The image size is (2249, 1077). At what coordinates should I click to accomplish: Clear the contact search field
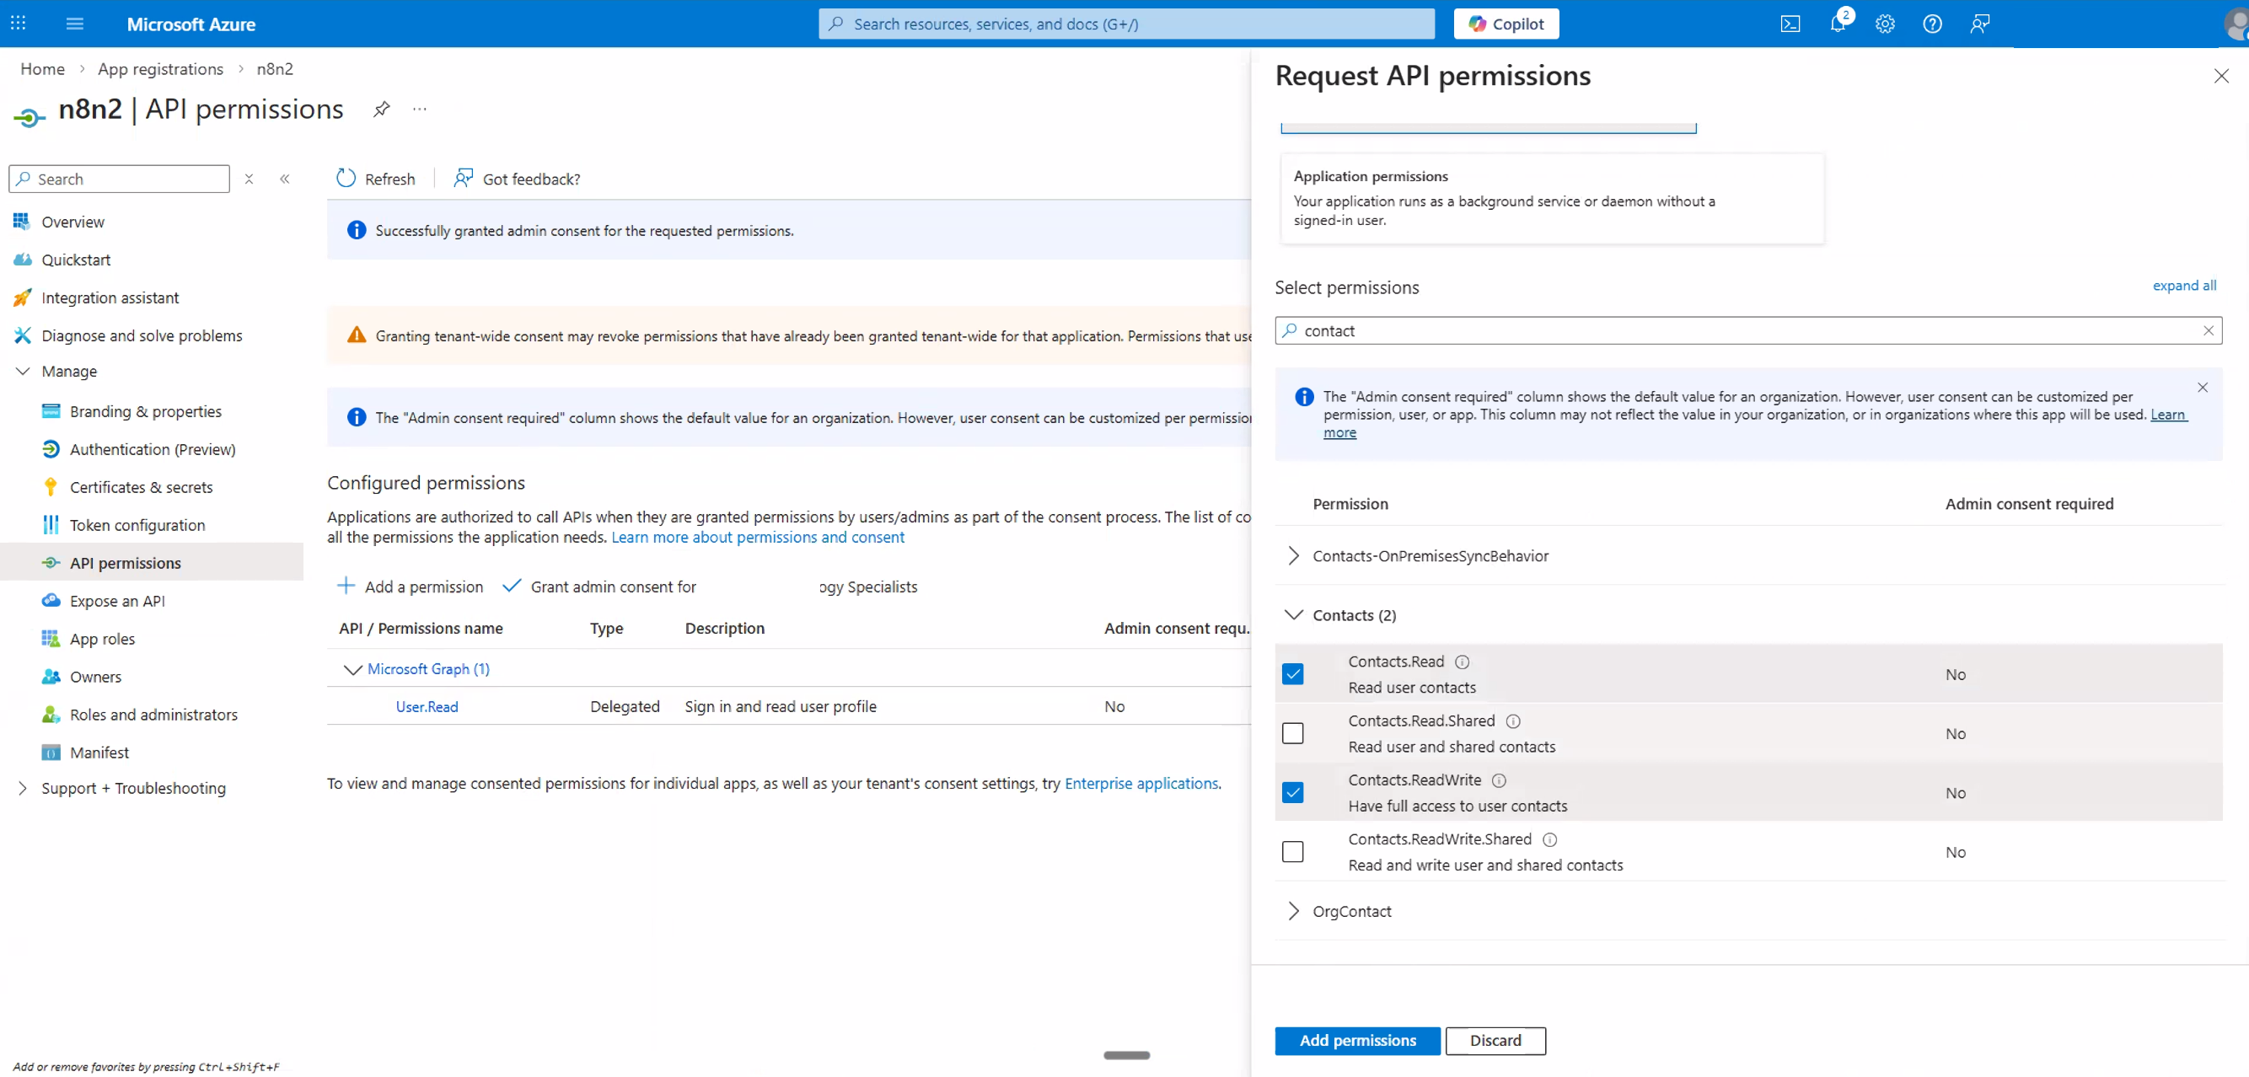pyautogui.click(x=2209, y=331)
